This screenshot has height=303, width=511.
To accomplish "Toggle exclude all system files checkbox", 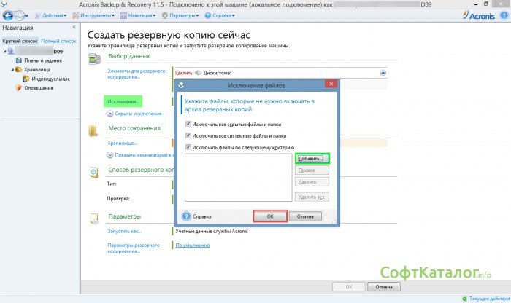I will coord(189,135).
